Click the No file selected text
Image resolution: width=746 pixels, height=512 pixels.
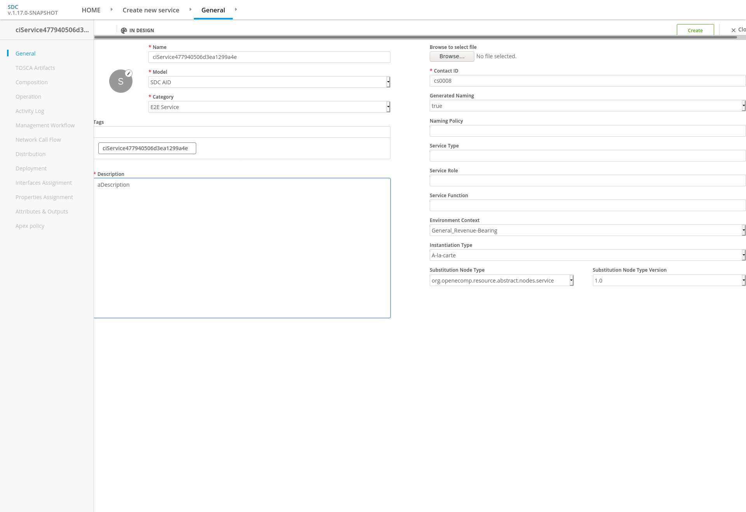[496, 56]
